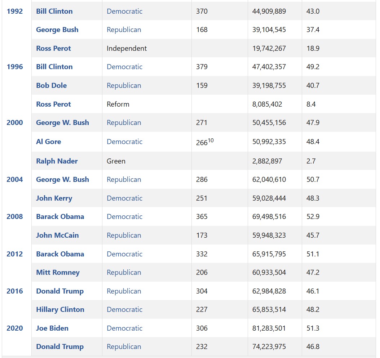Open the John Kerry candidate link
Image resolution: width=380 pixels, height=358 pixels.
coord(54,198)
